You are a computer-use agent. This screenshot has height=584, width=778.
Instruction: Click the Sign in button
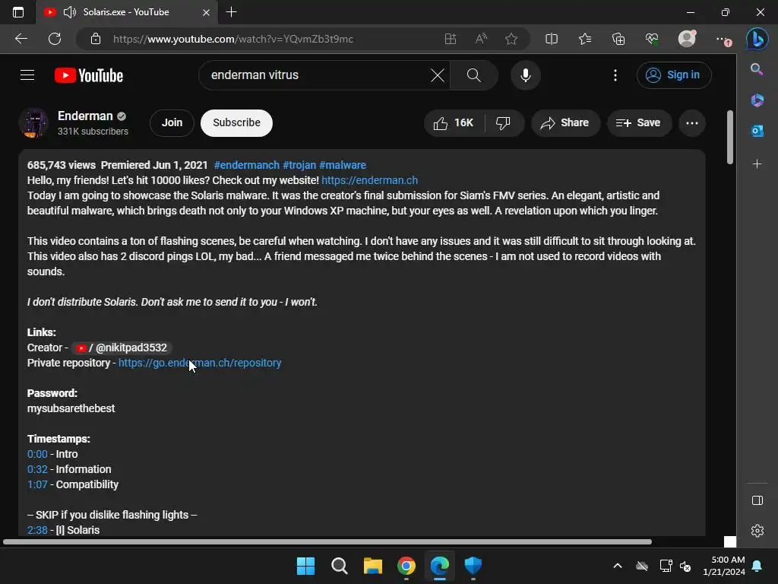pyautogui.click(x=674, y=75)
